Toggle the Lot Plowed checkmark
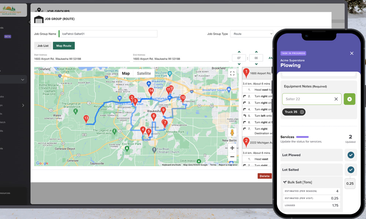 [351, 155]
